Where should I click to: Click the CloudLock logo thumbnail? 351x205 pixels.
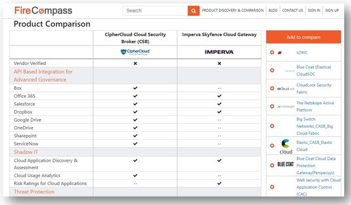coord(286,89)
